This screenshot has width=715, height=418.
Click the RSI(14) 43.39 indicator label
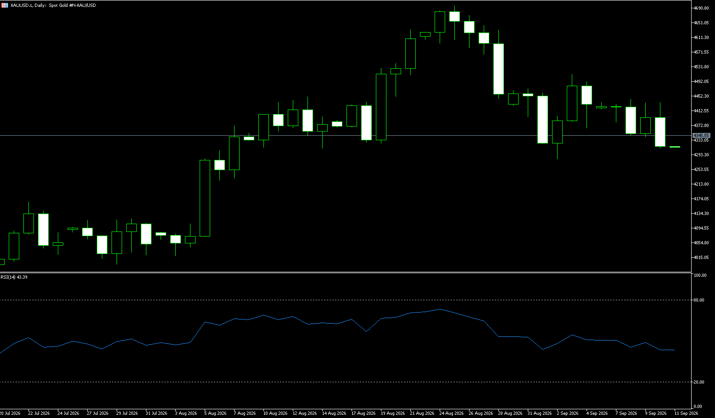pyautogui.click(x=14, y=277)
